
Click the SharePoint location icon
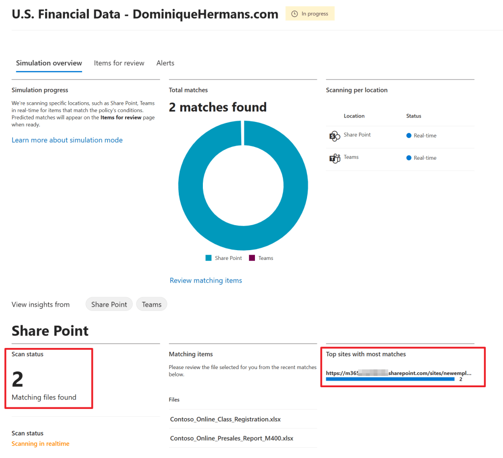pyautogui.click(x=335, y=136)
